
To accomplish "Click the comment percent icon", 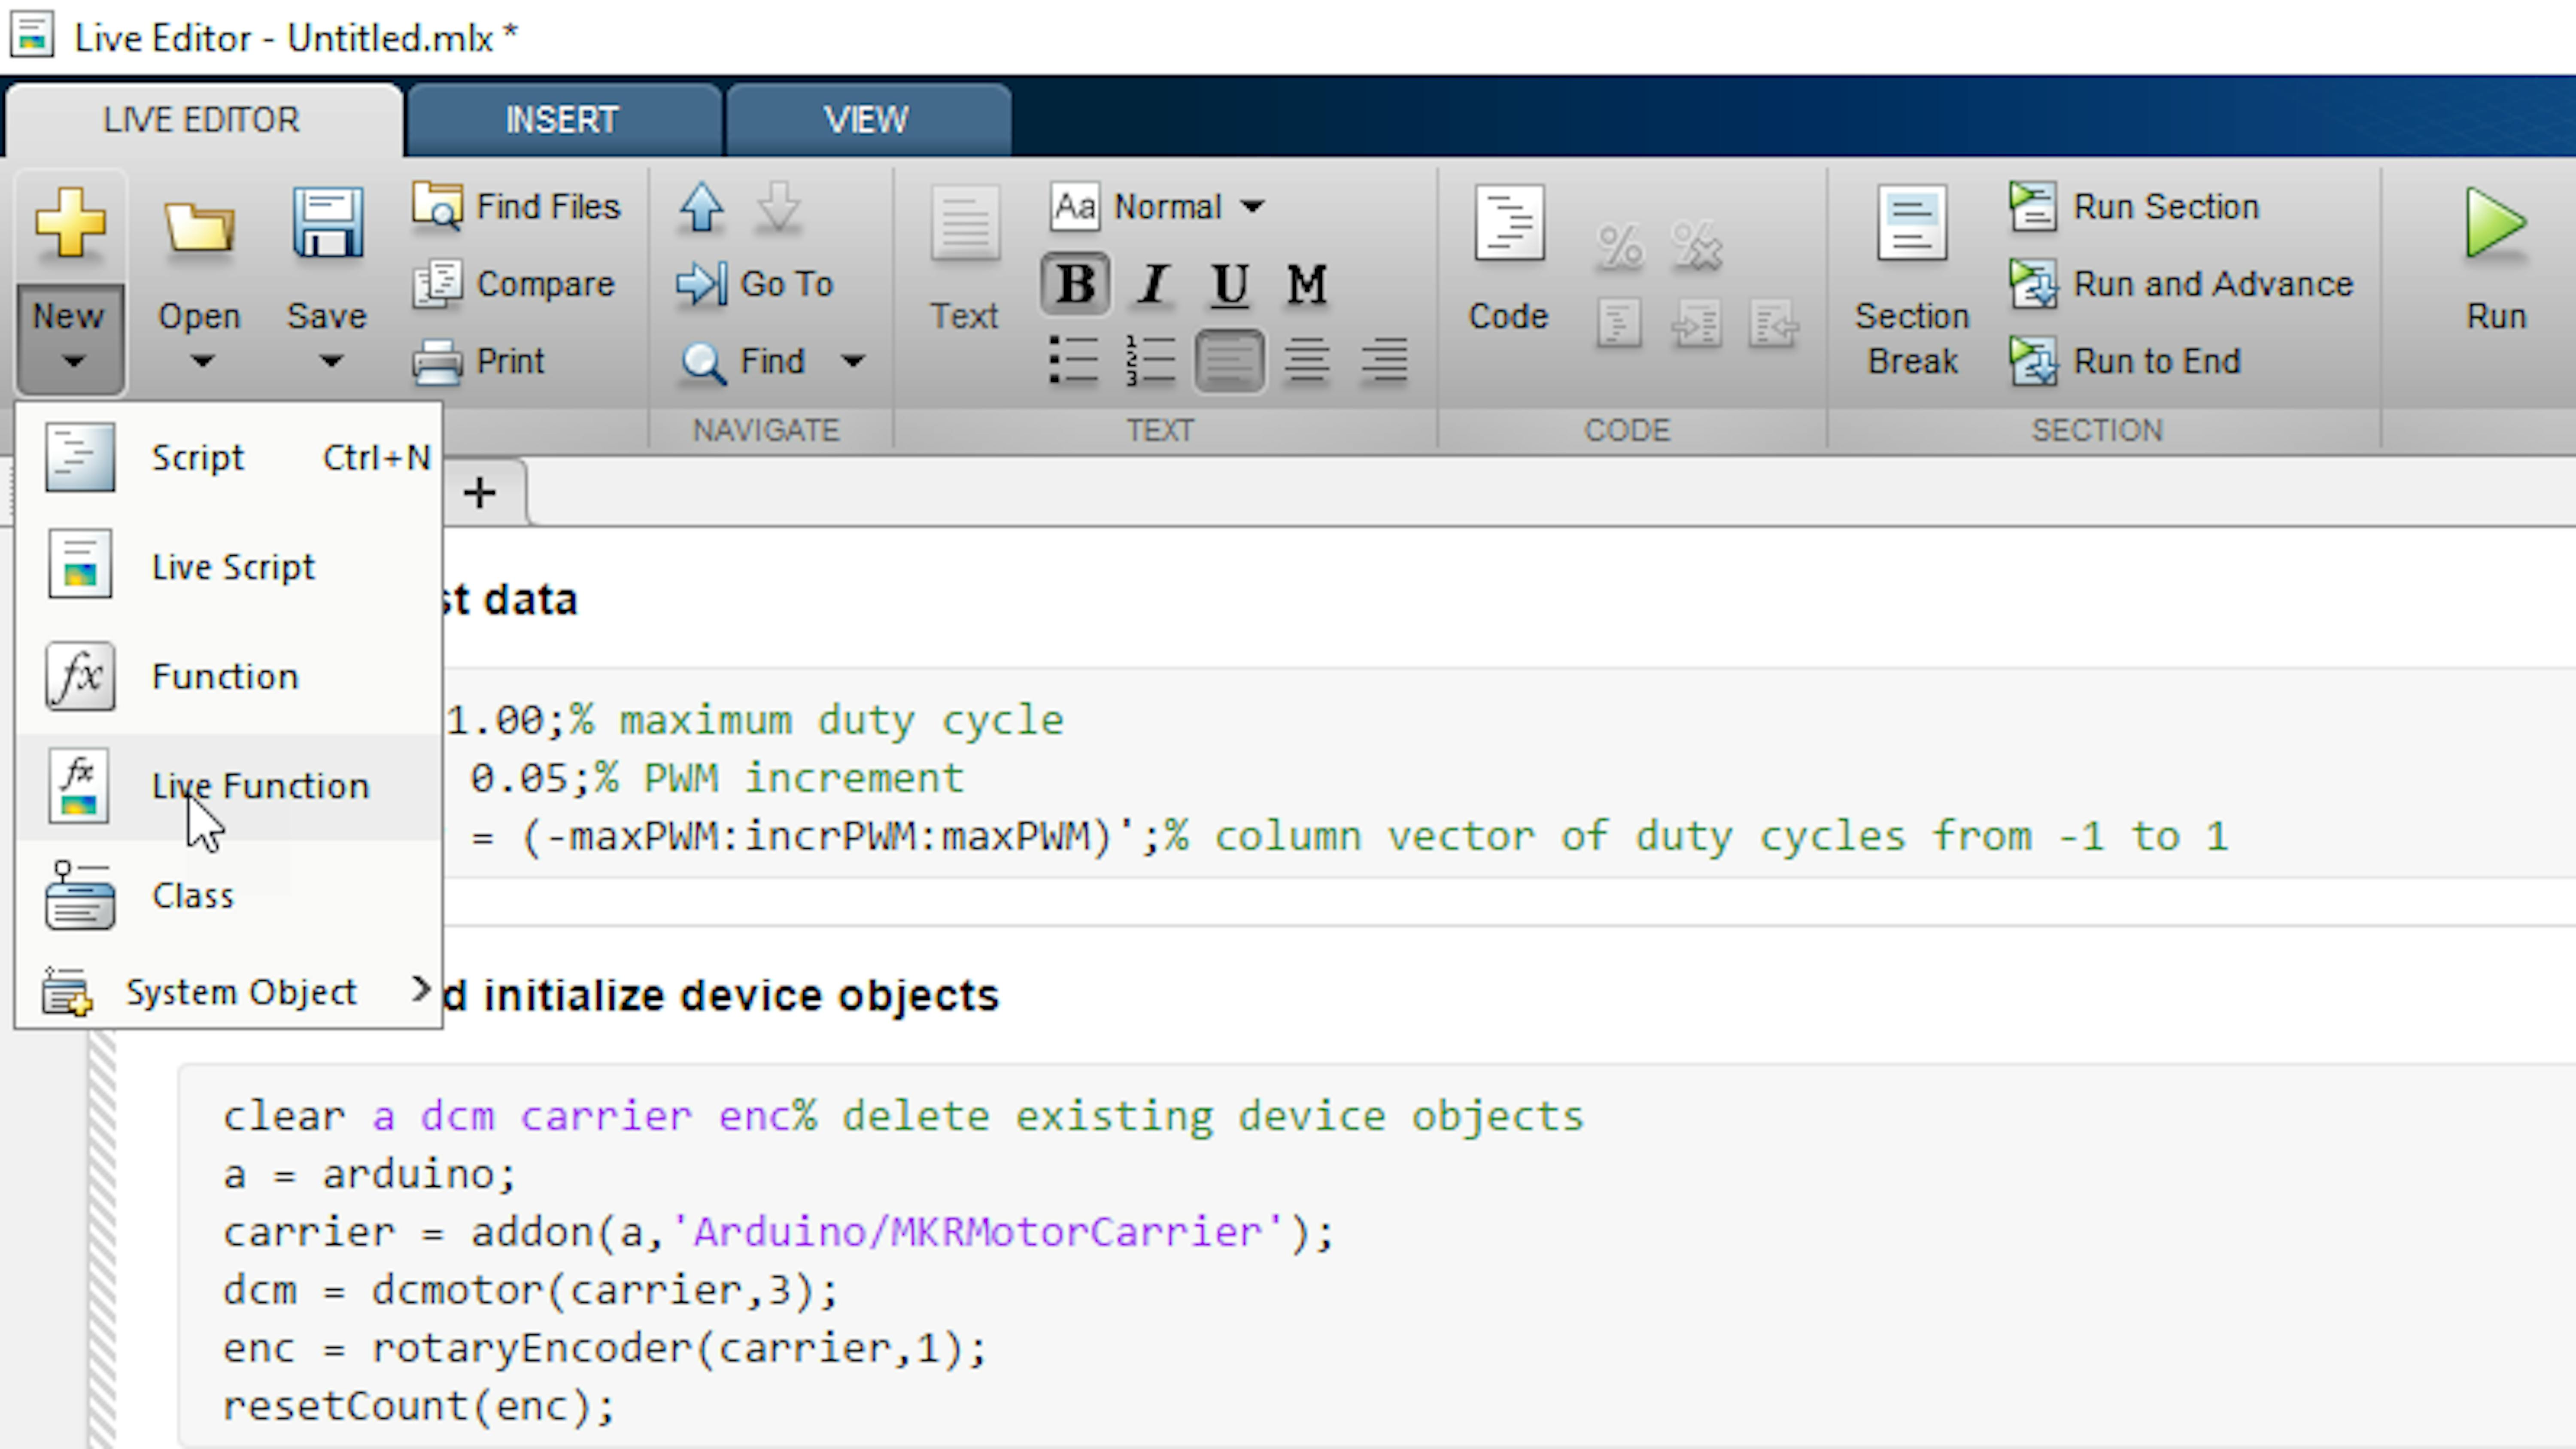I will point(1620,246).
